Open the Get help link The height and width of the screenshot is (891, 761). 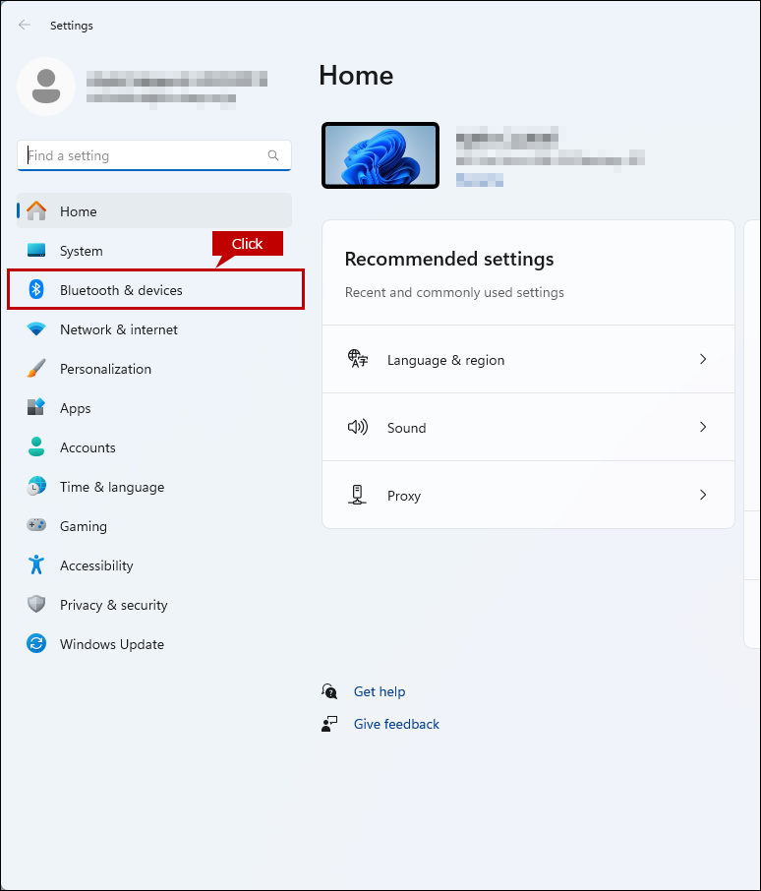tap(380, 691)
